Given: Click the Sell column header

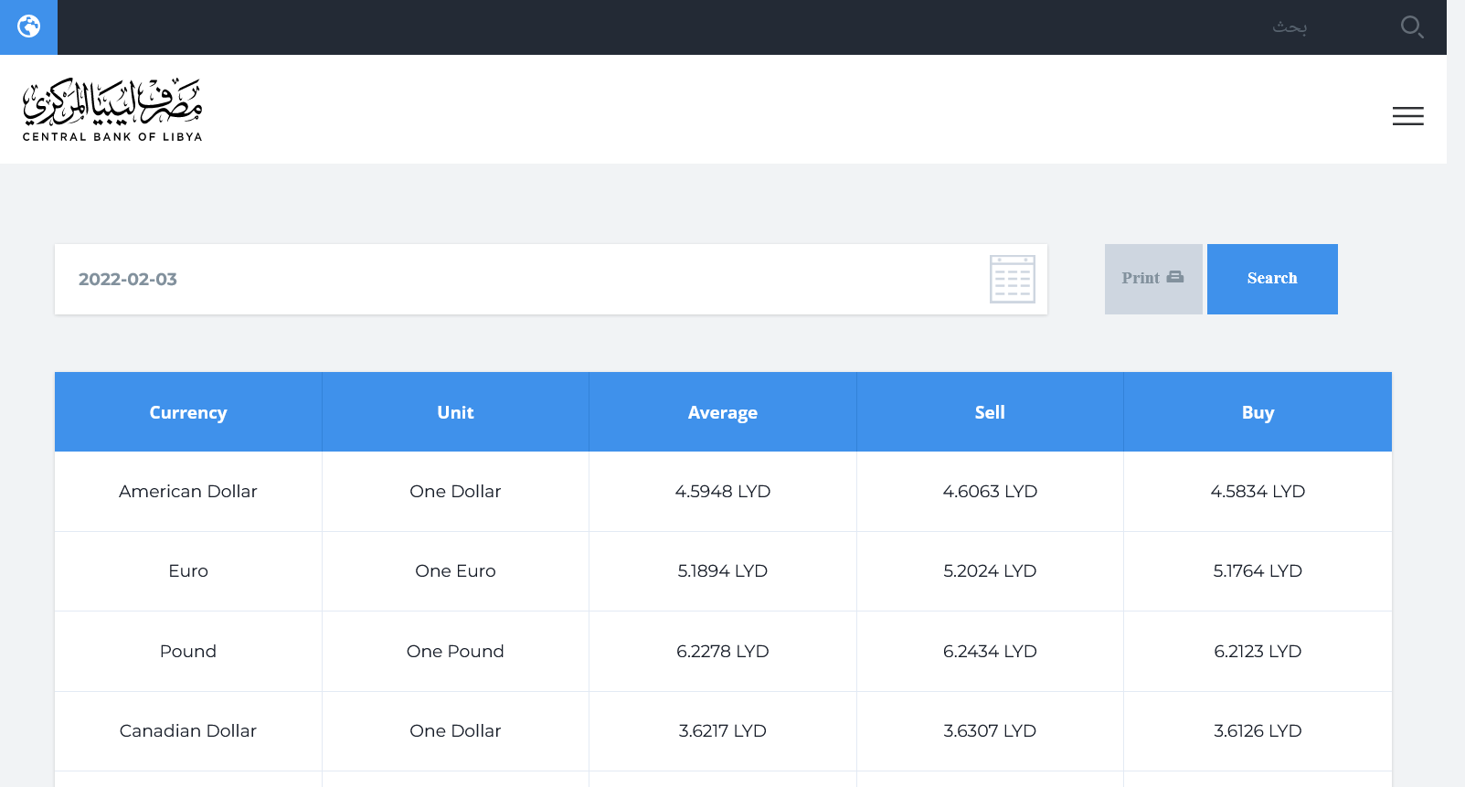Looking at the screenshot, I should pos(990,412).
